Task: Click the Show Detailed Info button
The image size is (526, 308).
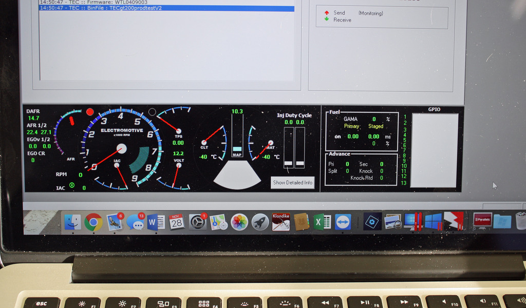Action: [292, 182]
